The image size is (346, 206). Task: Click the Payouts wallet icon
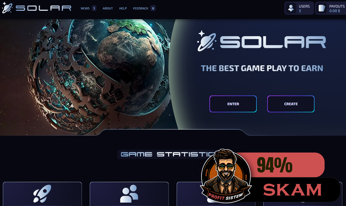pos(322,8)
